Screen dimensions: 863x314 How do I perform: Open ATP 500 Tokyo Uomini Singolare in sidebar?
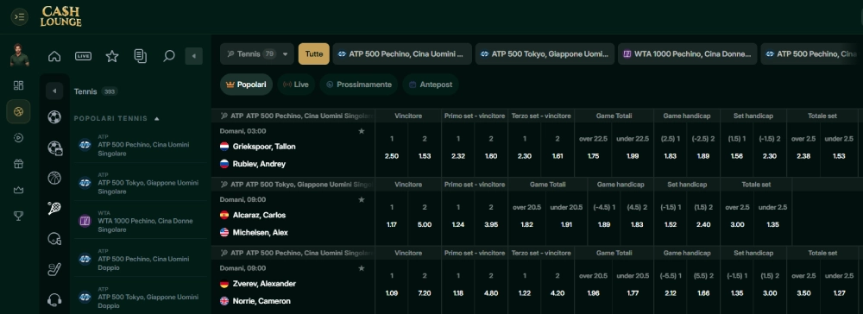pos(141,183)
